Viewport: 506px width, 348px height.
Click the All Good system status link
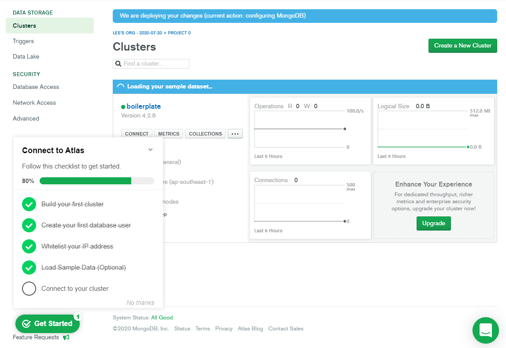click(162, 318)
